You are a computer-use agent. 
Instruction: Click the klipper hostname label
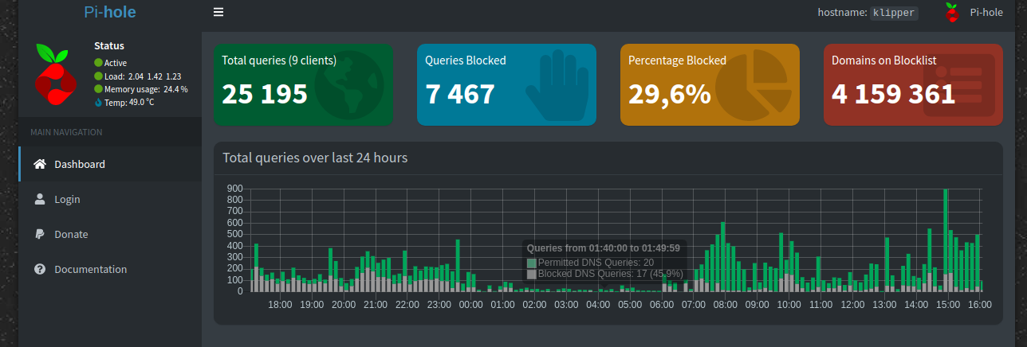coord(894,13)
